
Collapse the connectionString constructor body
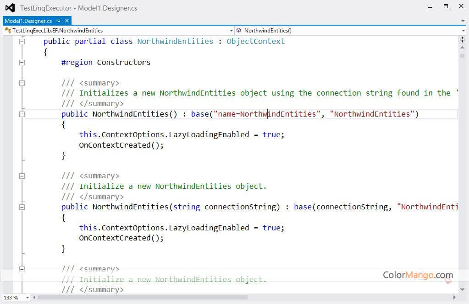[22, 207]
